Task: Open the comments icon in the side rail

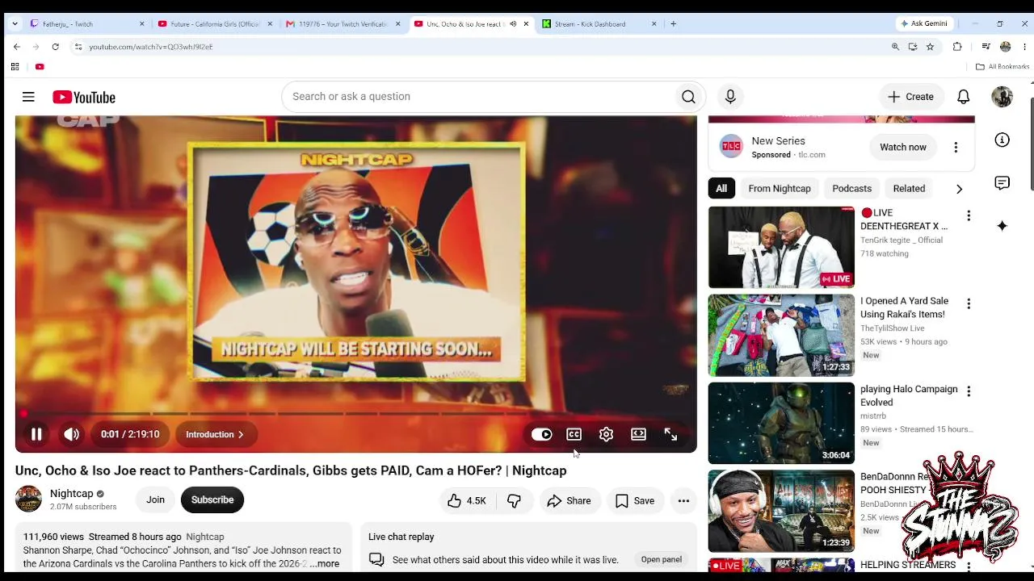Action: pyautogui.click(x=1002, y=183)
